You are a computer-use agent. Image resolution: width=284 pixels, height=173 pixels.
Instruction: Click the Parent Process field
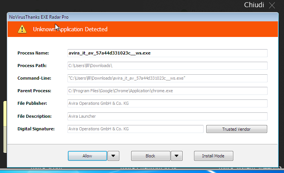pyautogui.click(x=167, y=91)
